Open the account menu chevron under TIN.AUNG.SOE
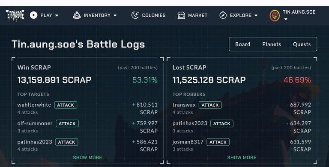This screenshot has width=329, height=167. click(x=286, y=19)
